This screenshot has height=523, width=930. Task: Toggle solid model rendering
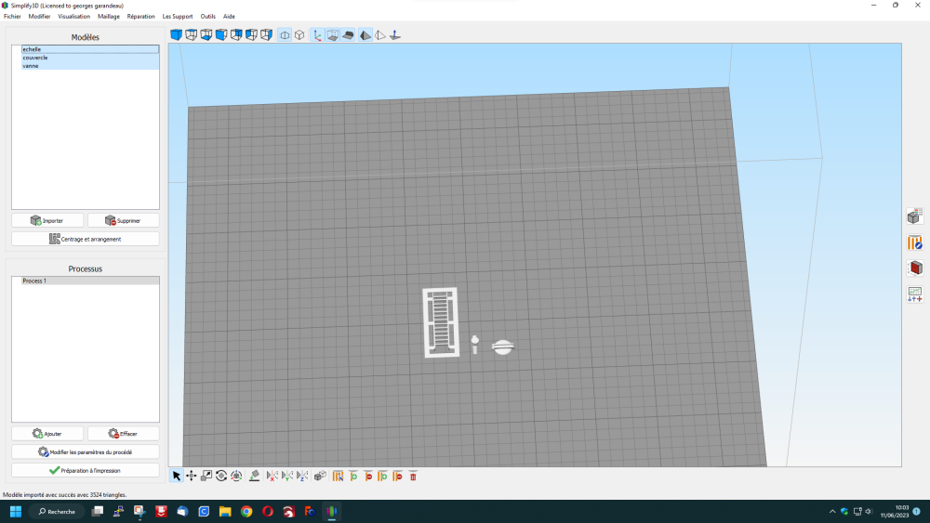[x=365, y=35]
